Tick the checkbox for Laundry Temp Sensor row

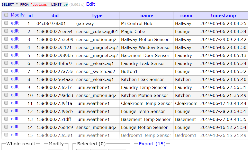click(x=6, y=87)
